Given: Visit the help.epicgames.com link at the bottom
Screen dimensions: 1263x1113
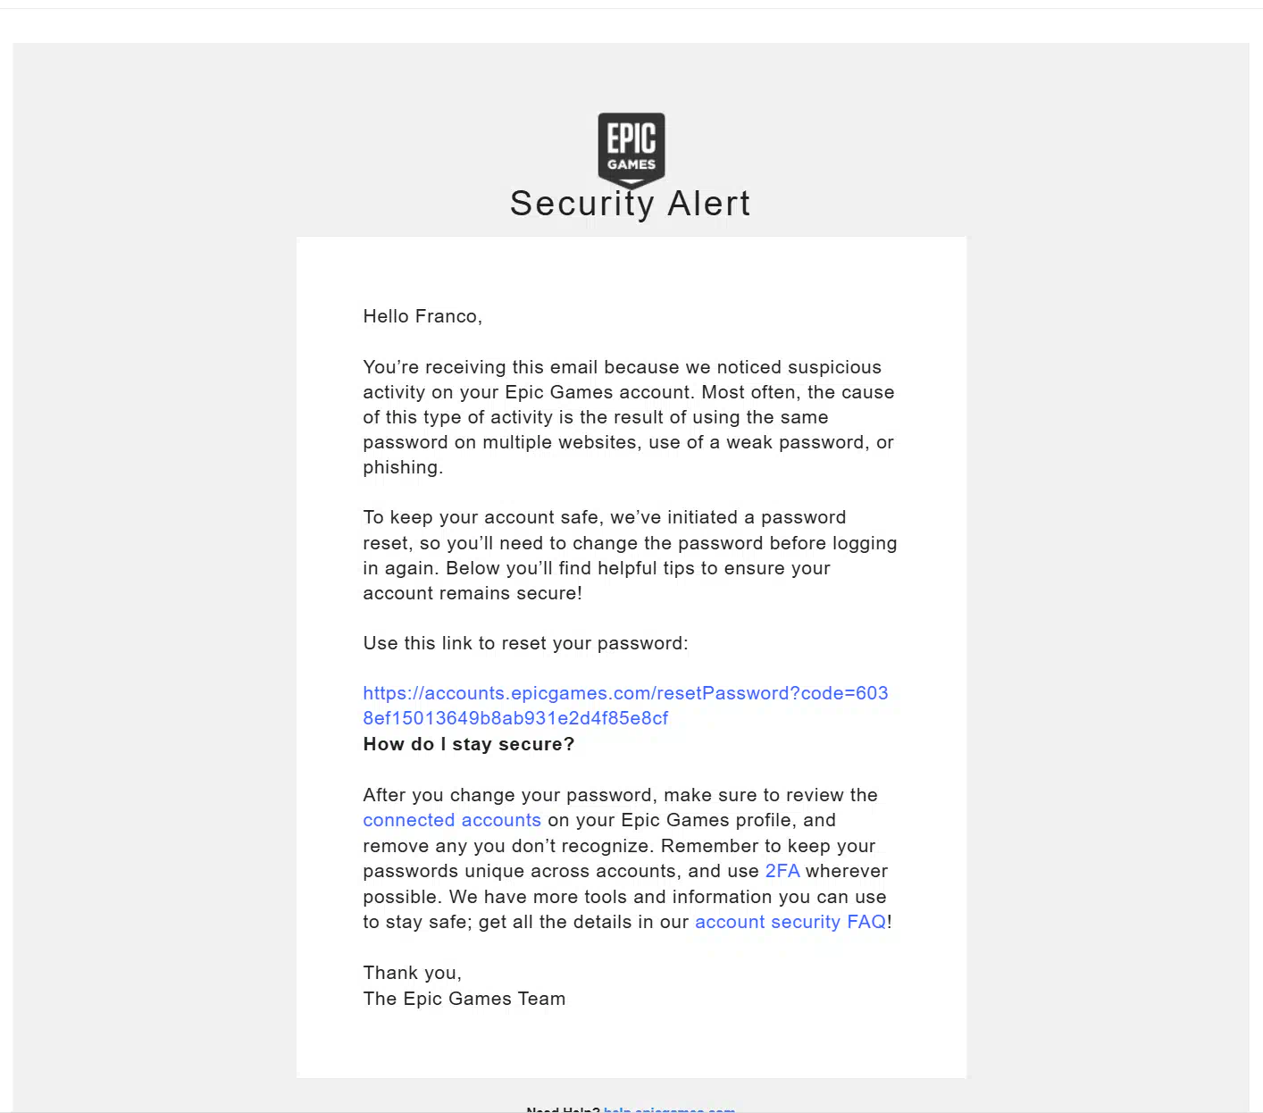Looking at the screenshot, I should [669, 1109].
